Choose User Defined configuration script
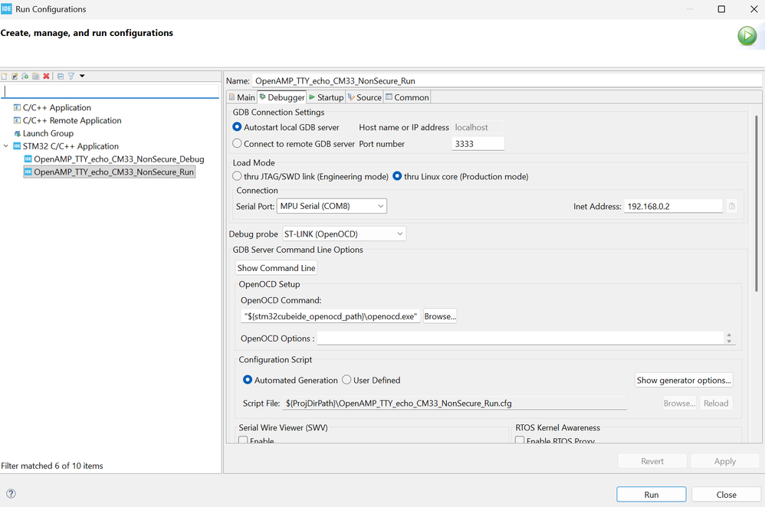 click(x=346, y=380)
